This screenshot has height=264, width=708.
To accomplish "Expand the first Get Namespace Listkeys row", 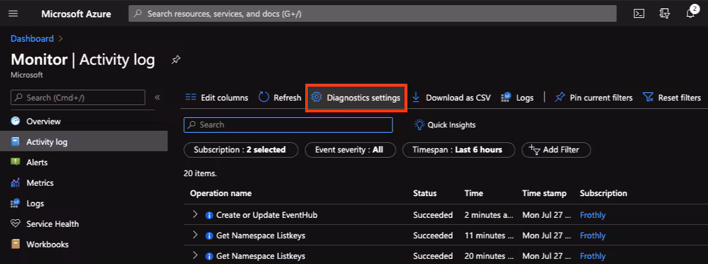I will tap(196, 235).
